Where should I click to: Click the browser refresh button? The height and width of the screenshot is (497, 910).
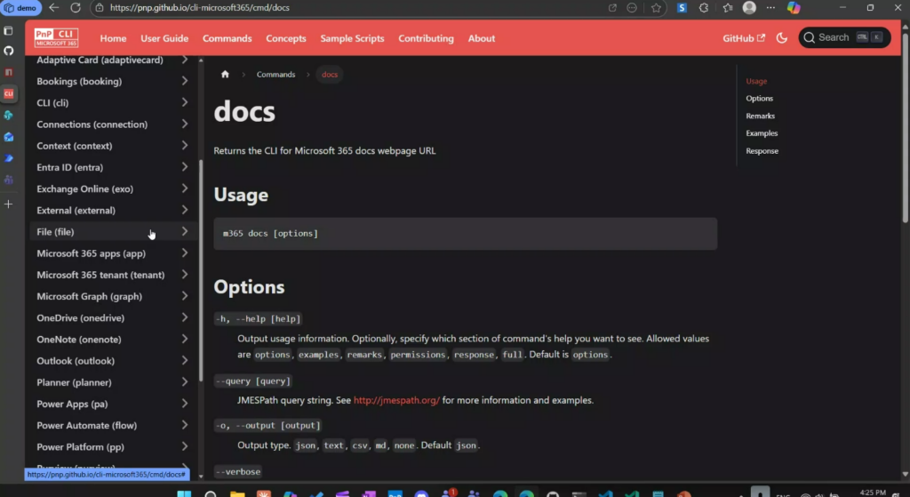(x=75, y=8)
